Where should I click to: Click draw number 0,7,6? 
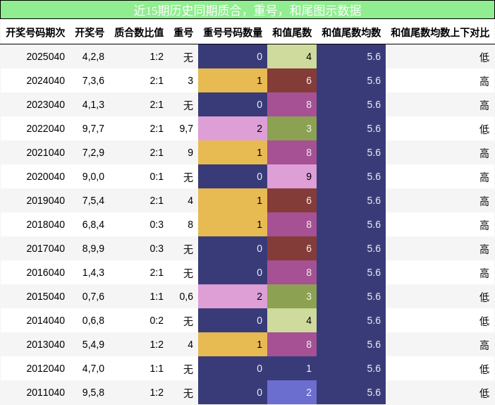click(x=93, y=296)
